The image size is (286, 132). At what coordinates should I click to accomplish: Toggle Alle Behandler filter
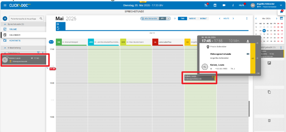pos(149,18)
